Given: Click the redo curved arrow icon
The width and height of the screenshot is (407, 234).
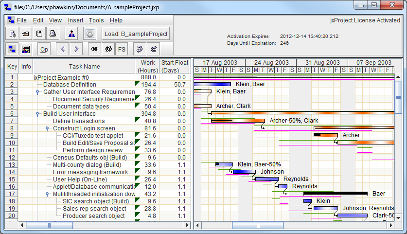Looking at the screenshot, I should point(153,49).
